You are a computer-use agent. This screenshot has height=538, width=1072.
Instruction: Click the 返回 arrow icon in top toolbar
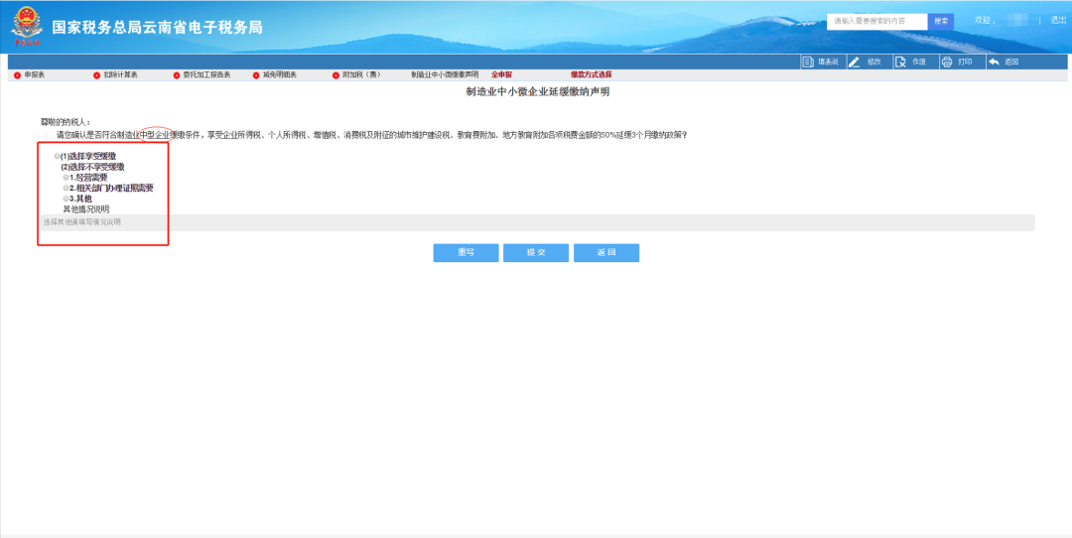click(994, 62)
